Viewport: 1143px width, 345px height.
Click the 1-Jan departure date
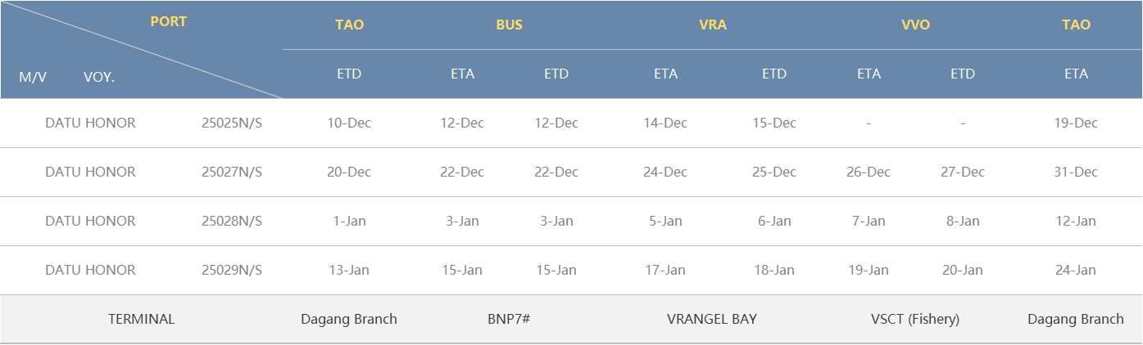[x=349, y=221]
